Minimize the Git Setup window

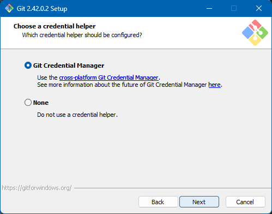pyautogui.click(x=209, y=8)
